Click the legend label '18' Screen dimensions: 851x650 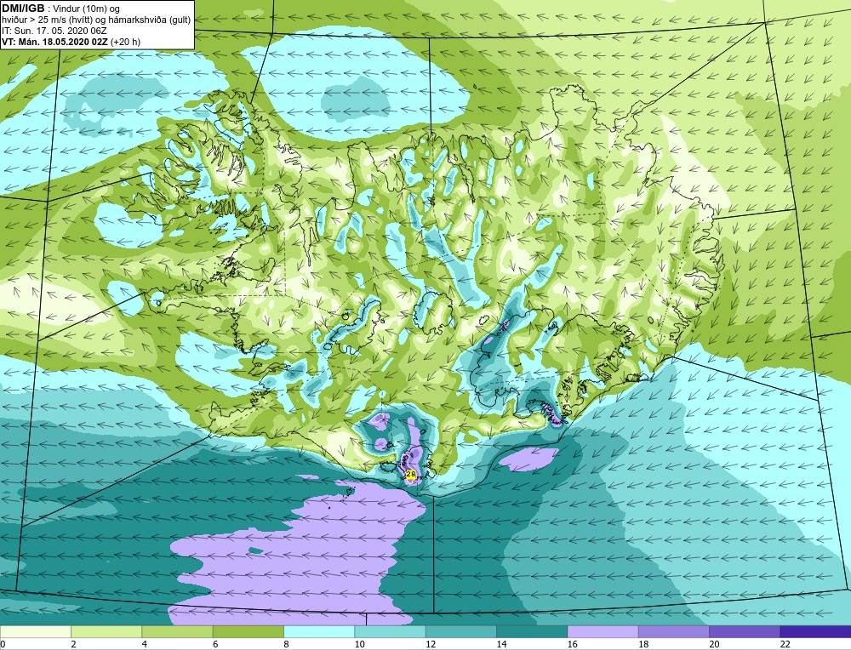pos(643,644)
